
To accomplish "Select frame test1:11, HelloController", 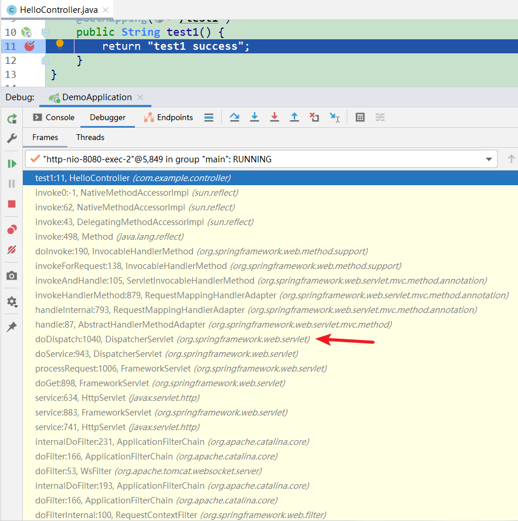I will [x=270, y=178].
